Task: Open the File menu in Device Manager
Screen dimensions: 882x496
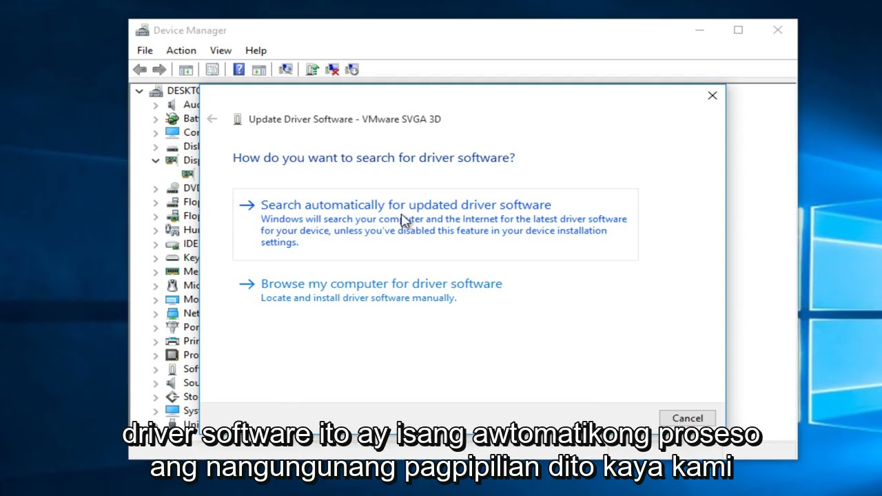Action: [x=145, y=50]
